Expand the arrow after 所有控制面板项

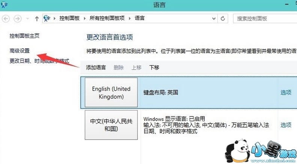click(130, 18)
